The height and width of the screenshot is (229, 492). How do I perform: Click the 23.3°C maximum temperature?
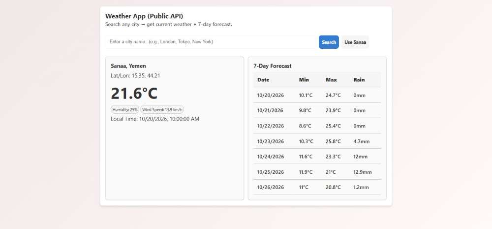[333, 157]
